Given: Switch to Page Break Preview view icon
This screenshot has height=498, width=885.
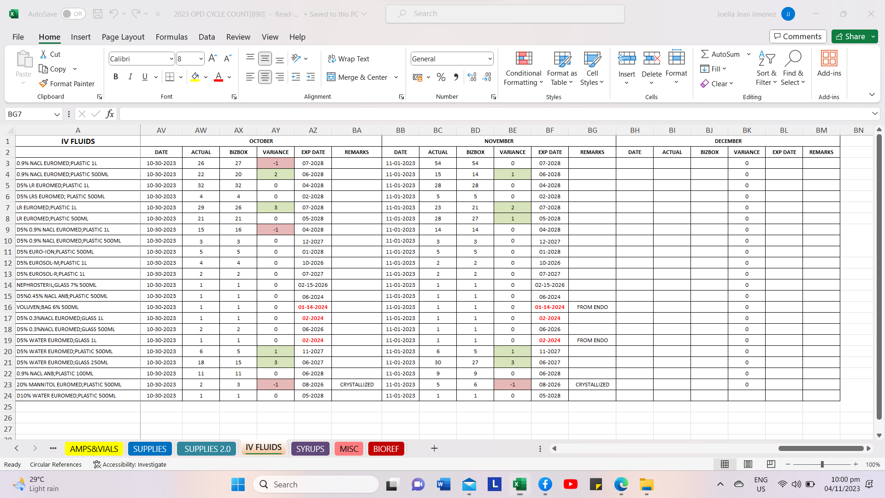Looking at the screenshot, I should [771, 464].
